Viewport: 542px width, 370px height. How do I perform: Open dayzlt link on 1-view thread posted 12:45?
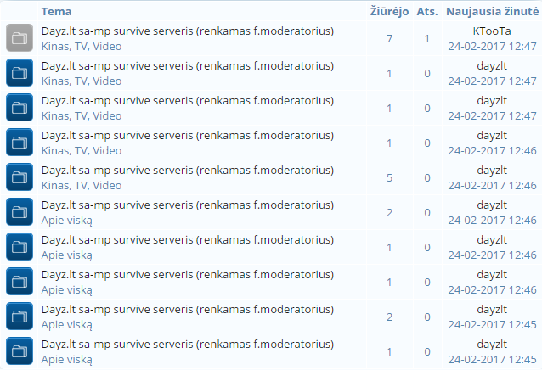pos(492,345)
